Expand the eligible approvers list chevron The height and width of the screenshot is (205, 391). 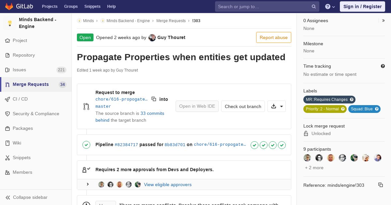coord(88,184)
